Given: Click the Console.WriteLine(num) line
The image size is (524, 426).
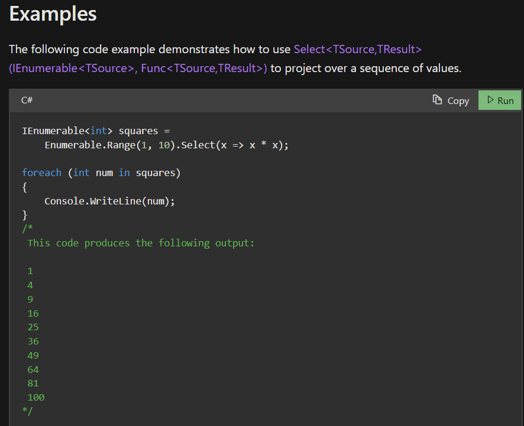Looking at the screenshot, I should click(x=109, y=201).
